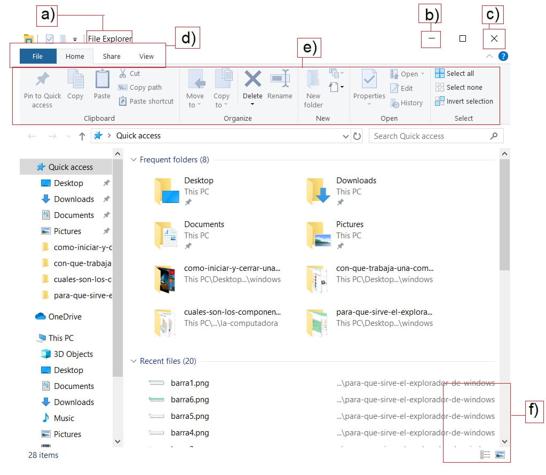Image resolution: width=546 pixels, height=475 pixels.
Task: Switch to the Share ribbon tab
Action: click(112, 56)
